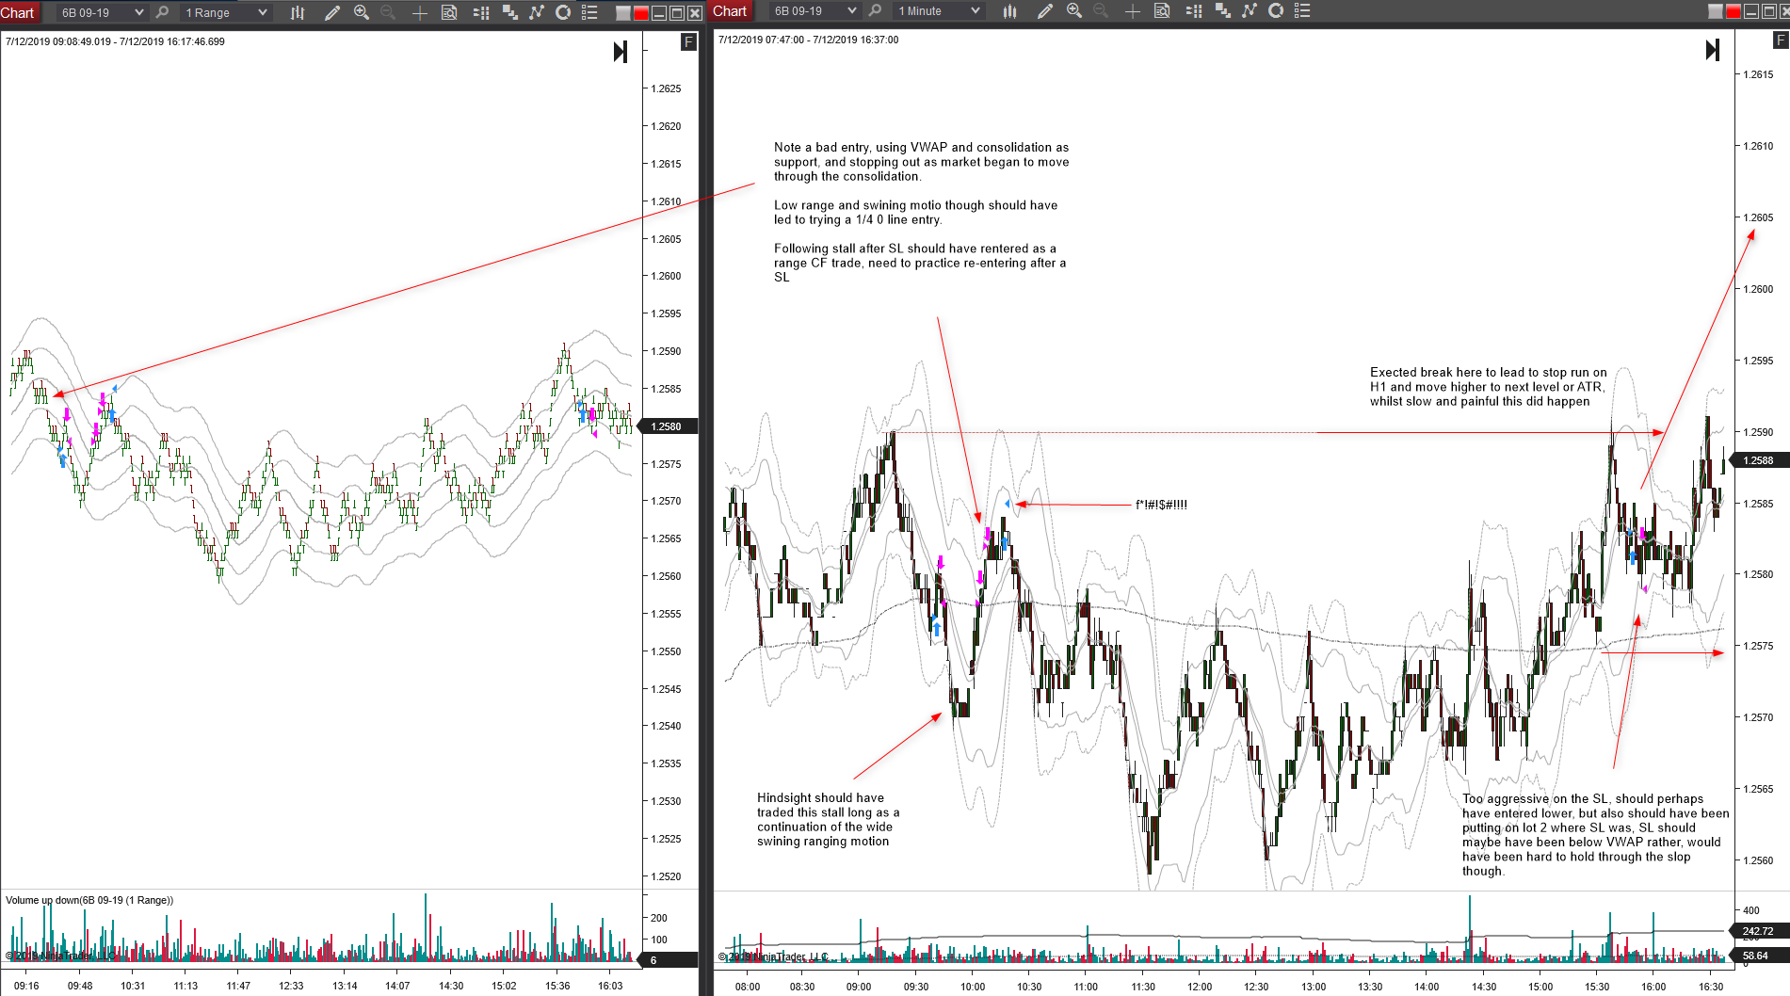The width and height of the screenshot is (1790, 996).
Task: Select the 'Note a bad entry' annotation text
Action: pyautogui.click(x=922, y=212)
